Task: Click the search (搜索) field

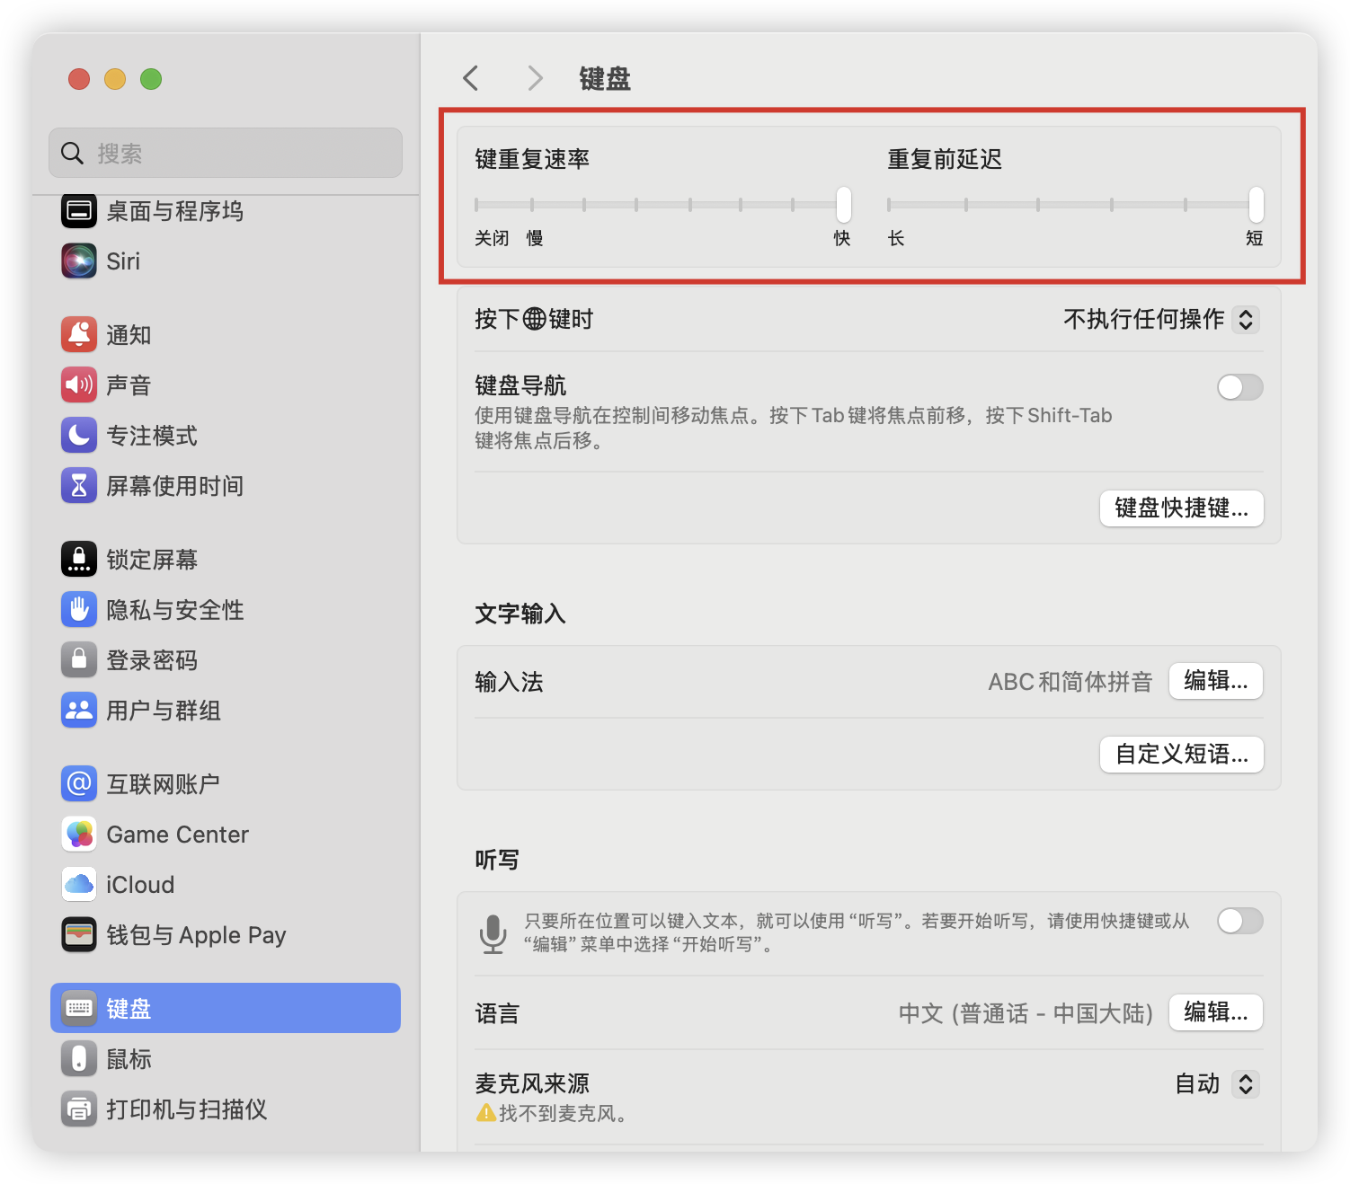Action: (226, 154)
